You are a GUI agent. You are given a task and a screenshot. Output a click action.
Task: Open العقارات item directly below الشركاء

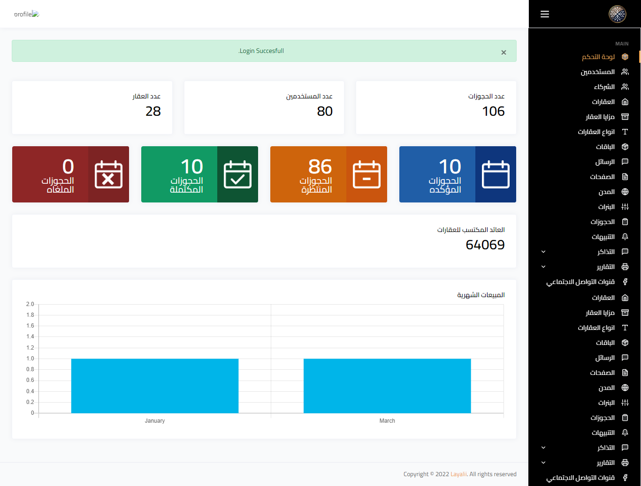point(603,102)
